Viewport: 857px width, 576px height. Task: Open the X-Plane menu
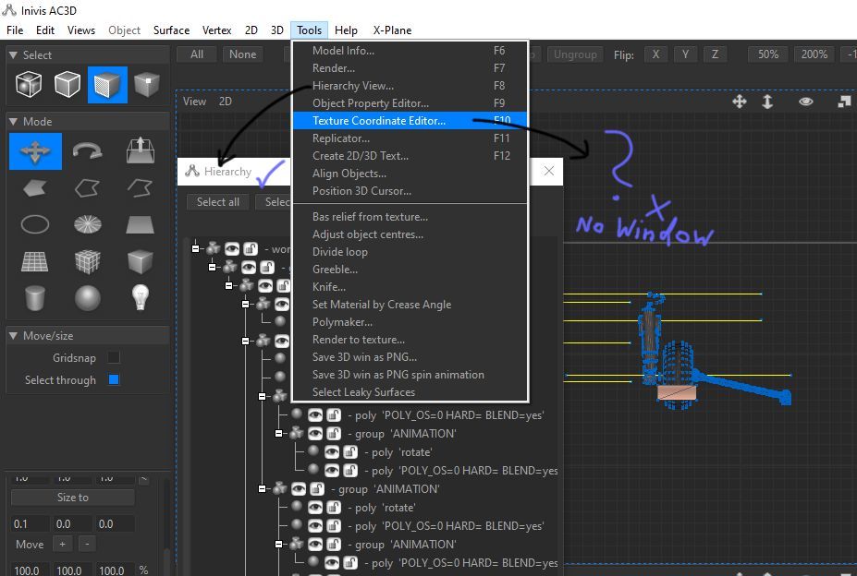click(392, 30)
